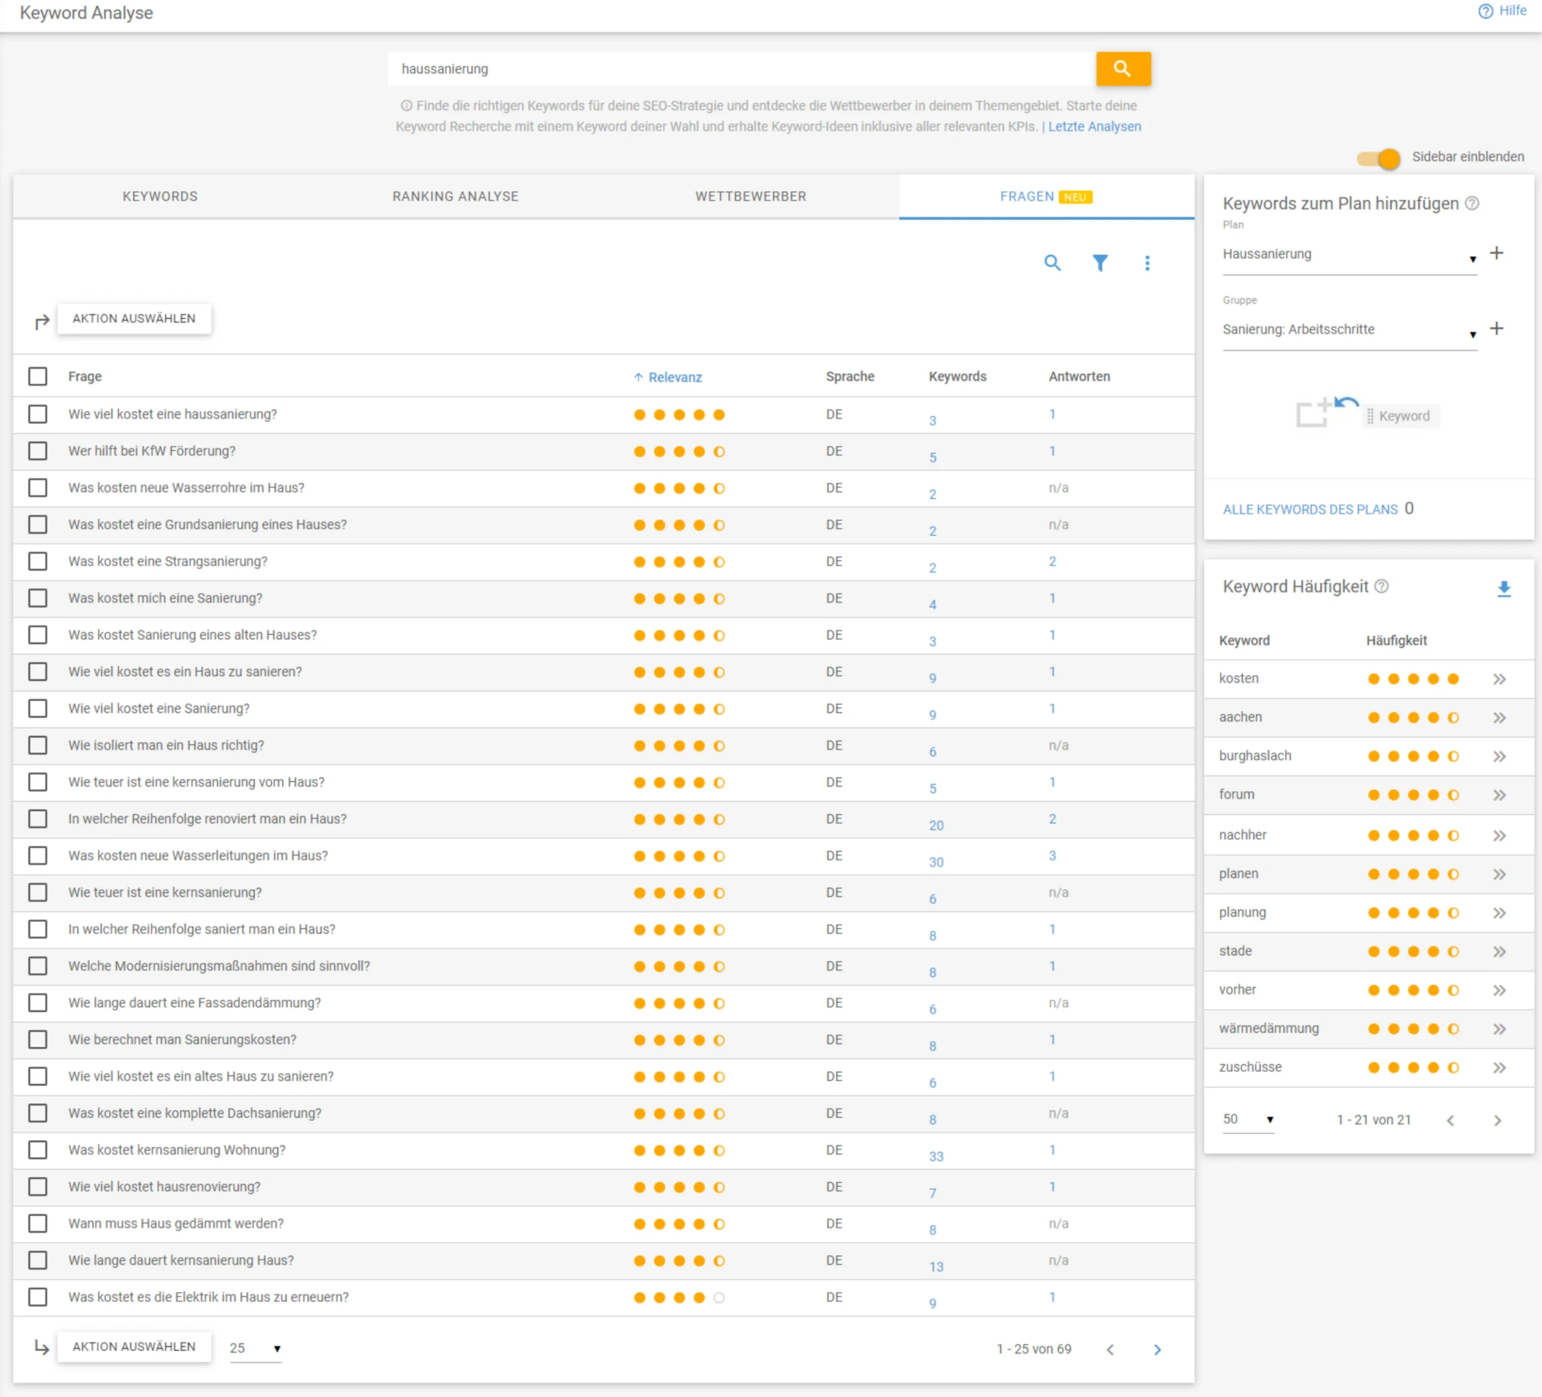
Task: Expand the Gruppe dropdown Sanierung: Arbeitsschritte
Action: [1349, 331]
